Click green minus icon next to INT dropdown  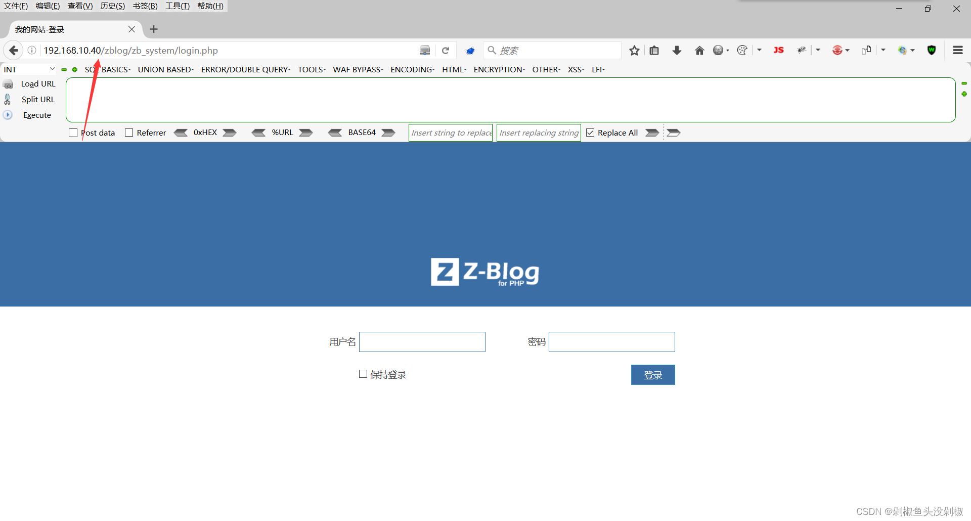tap(64, 70)
